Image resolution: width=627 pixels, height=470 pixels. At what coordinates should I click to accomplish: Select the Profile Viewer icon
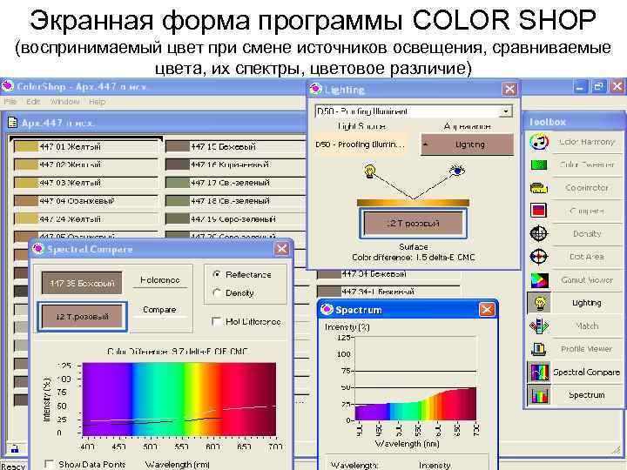click(539, 349)
